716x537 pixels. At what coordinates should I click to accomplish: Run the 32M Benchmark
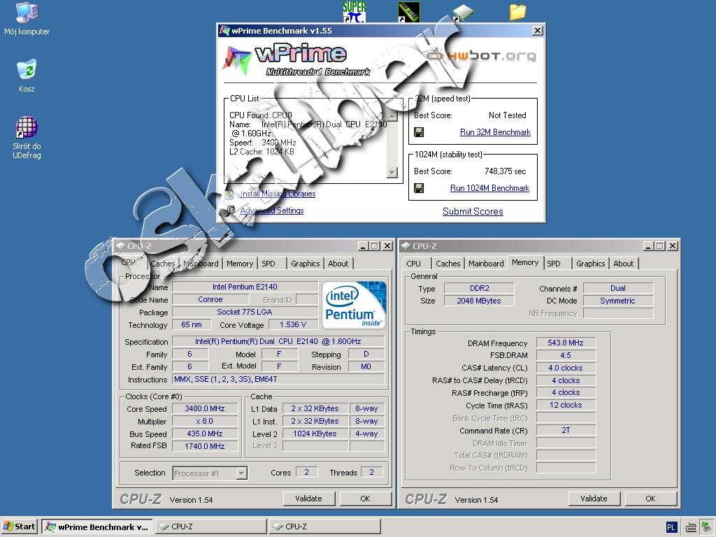click(495, 132)
